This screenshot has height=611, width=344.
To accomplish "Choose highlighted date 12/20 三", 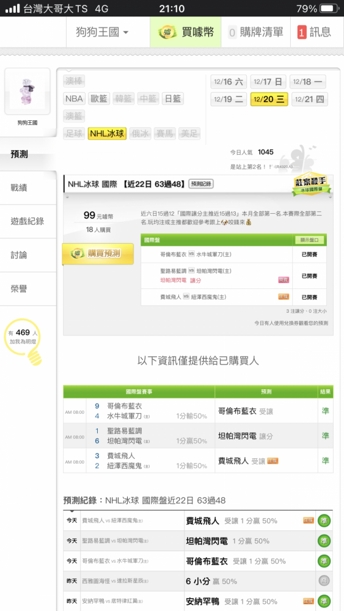I will pos(269,99).
